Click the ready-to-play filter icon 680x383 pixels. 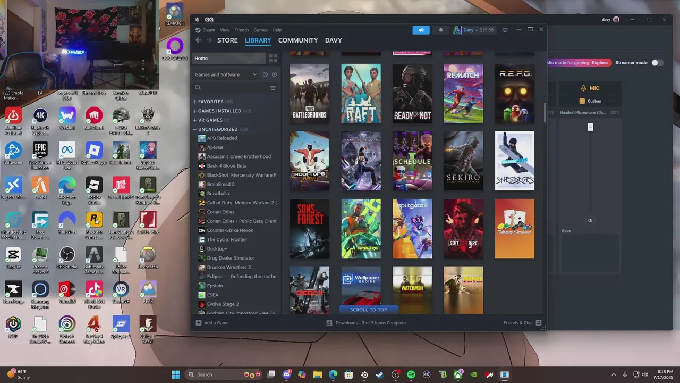tap(274, 74)
